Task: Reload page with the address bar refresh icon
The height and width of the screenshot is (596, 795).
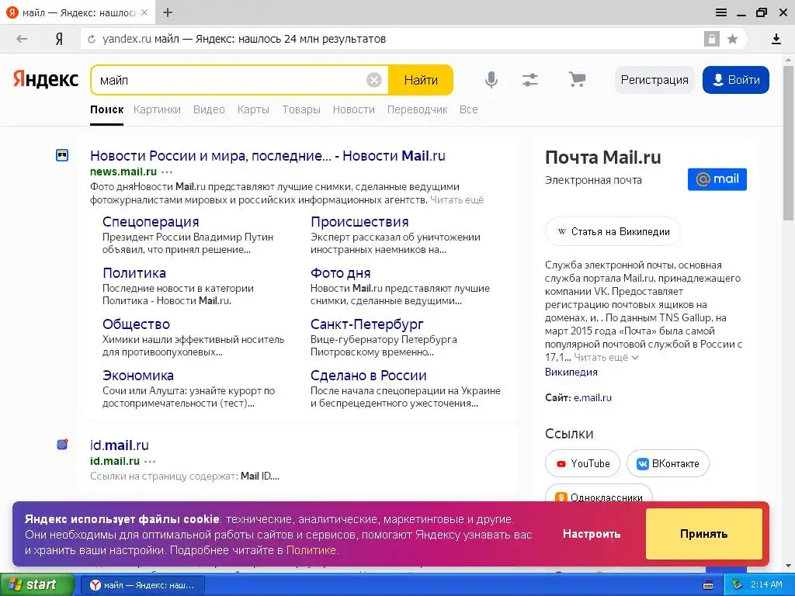Action: (x=92, y=39)
